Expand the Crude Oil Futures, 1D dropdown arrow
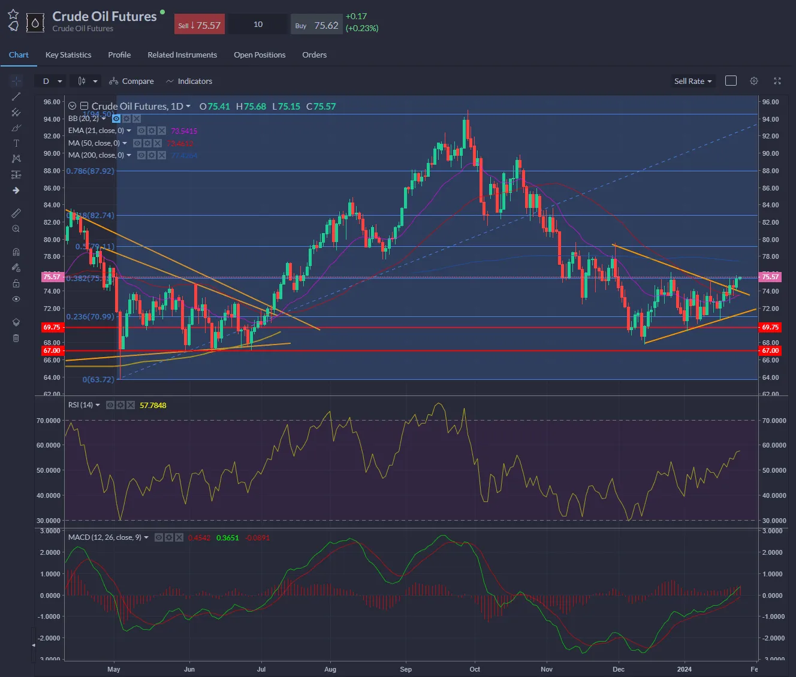The width and height of the screenshot is (796, 677). 188,106
